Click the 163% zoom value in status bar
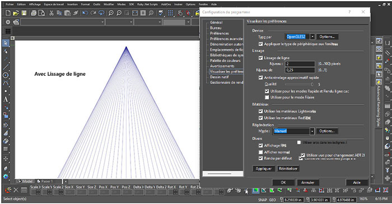Image resolution: width=392 pixels, height=204 pixels. (363, 199)
